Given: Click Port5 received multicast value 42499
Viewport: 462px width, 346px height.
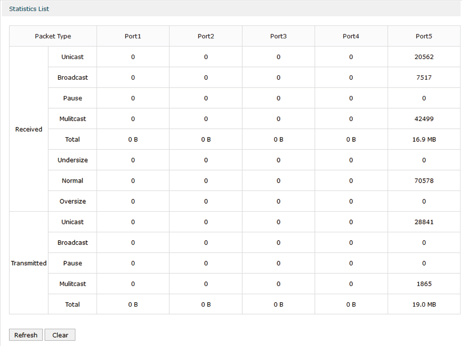Looking at the screenshot, I should tap(424, 119).
